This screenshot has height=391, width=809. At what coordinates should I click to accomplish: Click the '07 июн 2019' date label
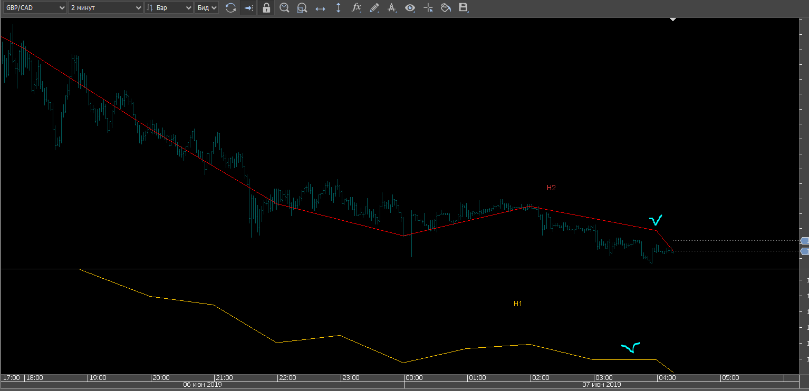point(602,385)
